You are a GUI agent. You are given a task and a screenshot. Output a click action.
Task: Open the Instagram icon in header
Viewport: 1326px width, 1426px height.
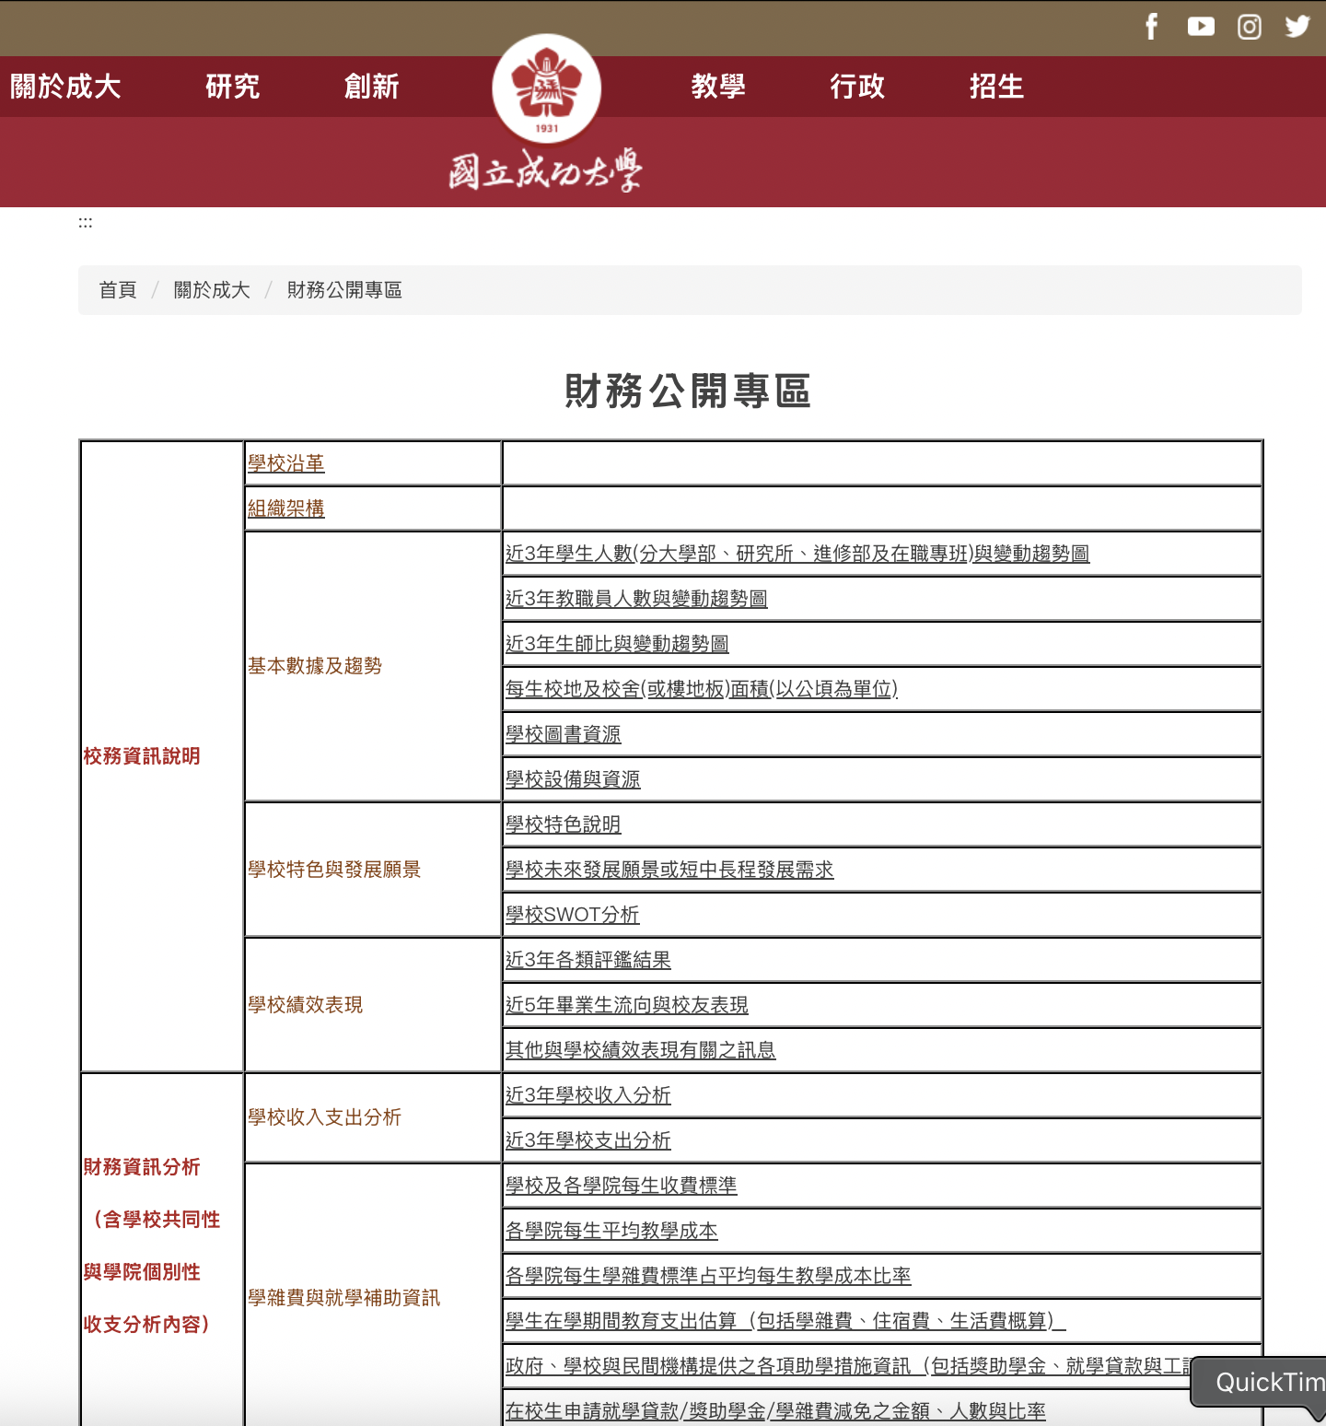coord(1249,27)
